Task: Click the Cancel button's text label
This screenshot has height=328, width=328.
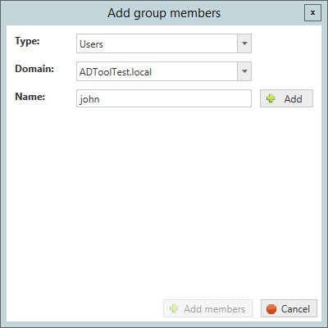Action: point(295,309)
